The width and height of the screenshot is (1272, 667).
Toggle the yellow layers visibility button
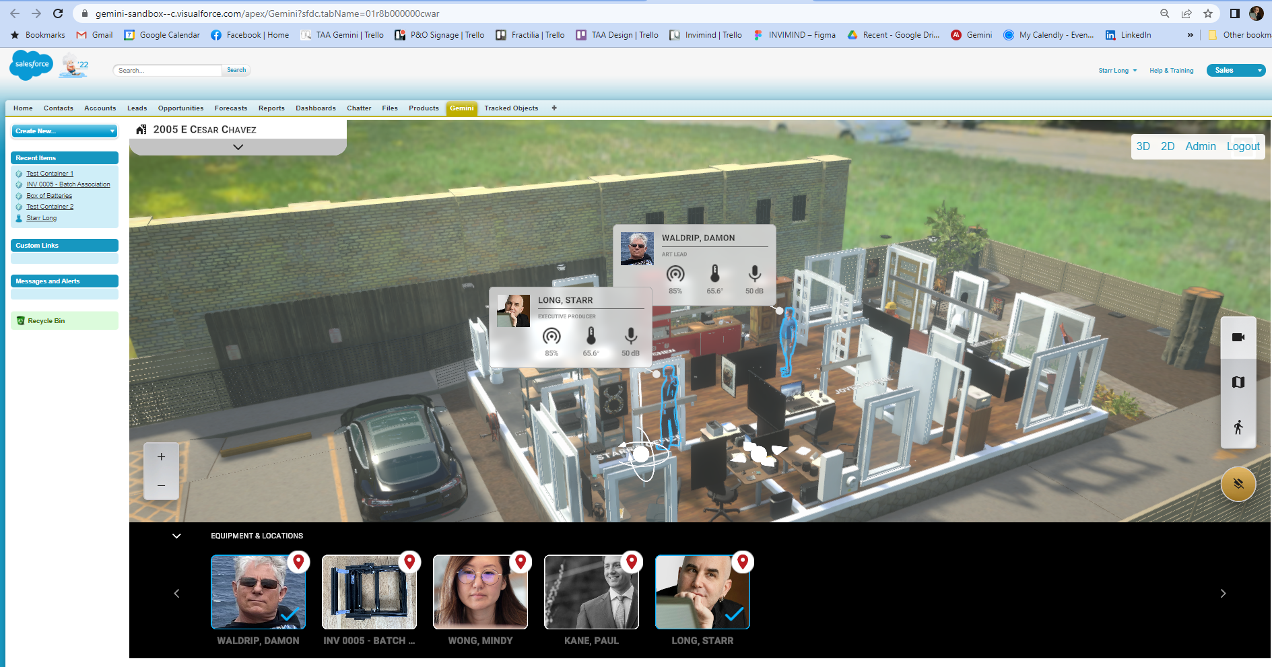tap(1238, 484)
